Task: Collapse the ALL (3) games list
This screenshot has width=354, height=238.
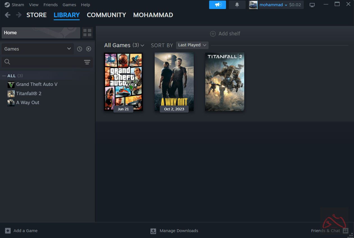Action: 4,75
